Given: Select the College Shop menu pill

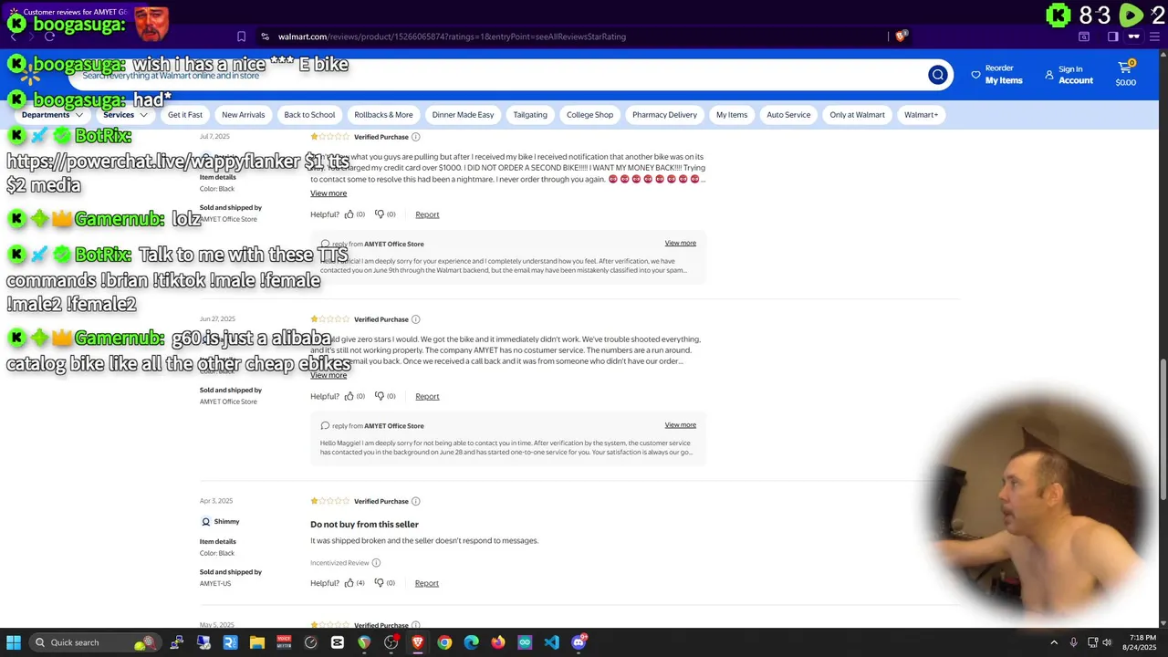Looking at the screenshot, I should point(589,115).
